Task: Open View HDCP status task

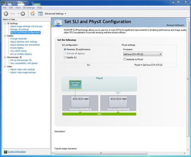Action: pyautogui.click(x=18, y=51)
